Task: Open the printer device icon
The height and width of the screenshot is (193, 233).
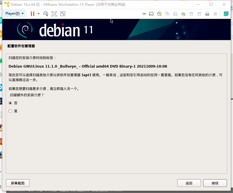Action: [175, 14]
